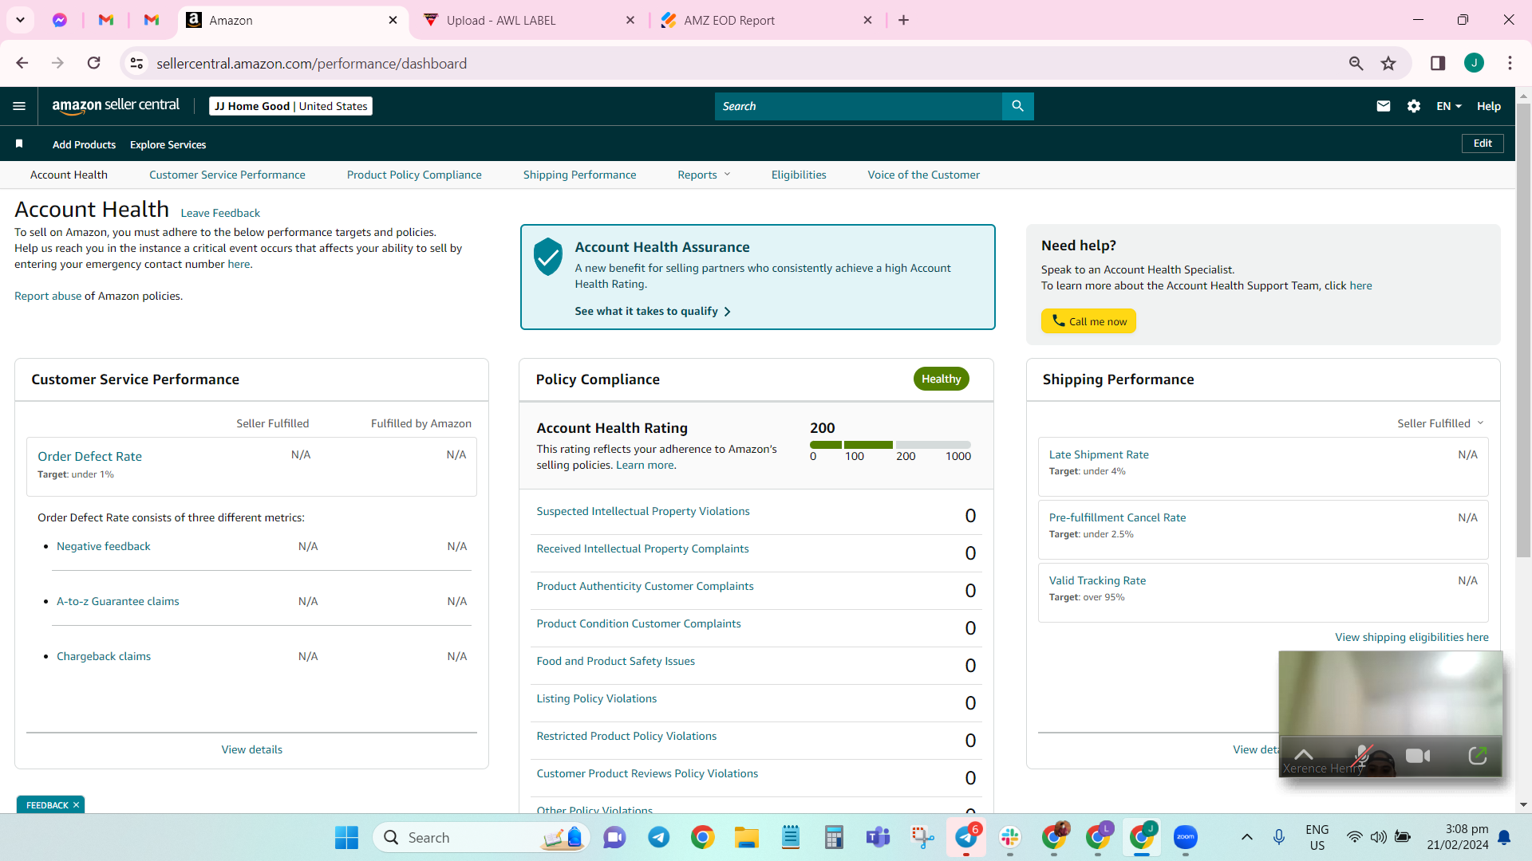Click the browser back arrow
This screenshot has height=861, width=1532.
(x=22, y=63)
